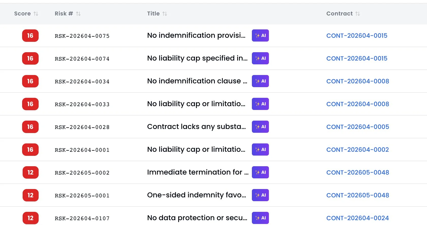The image size is (427, 225).
Task: Select risk number RSK-202604-0107
Action: tap(82, 218)
